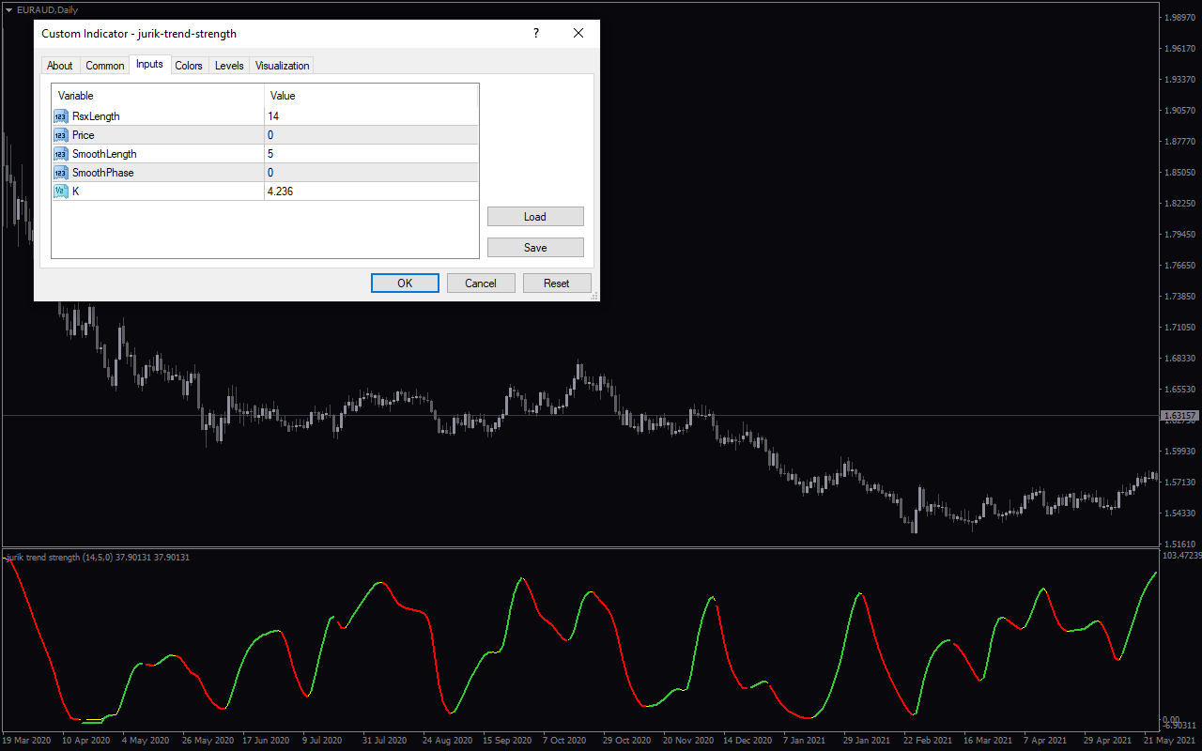
Task: Click the Value column header
Action: click(x=372, y=96)
